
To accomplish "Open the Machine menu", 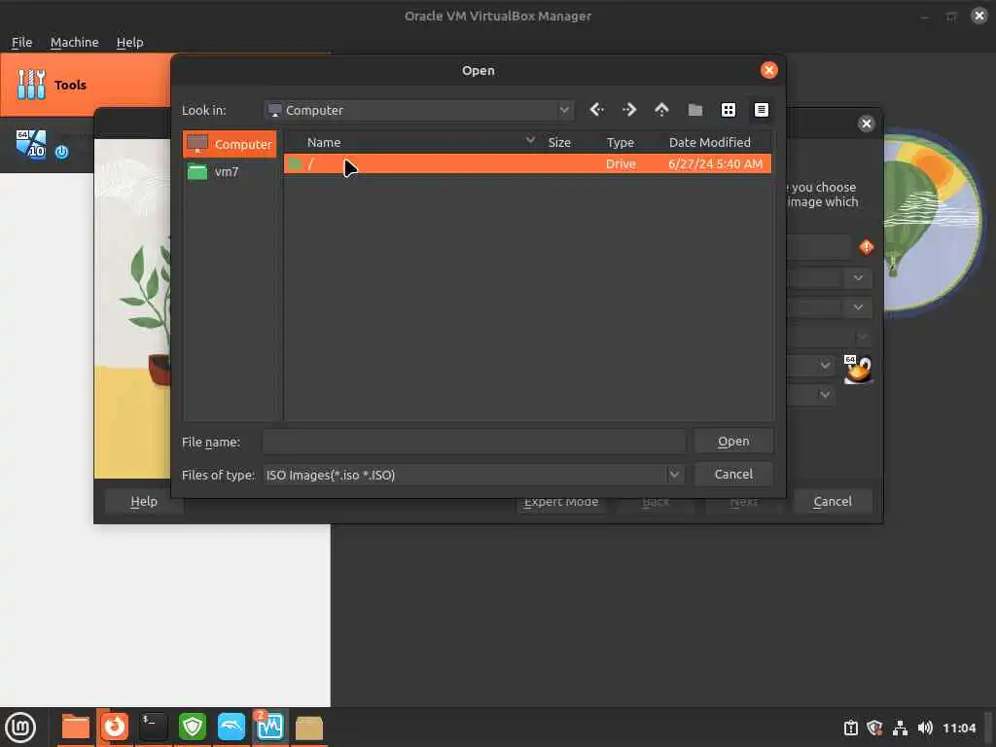I will (74, 42).
